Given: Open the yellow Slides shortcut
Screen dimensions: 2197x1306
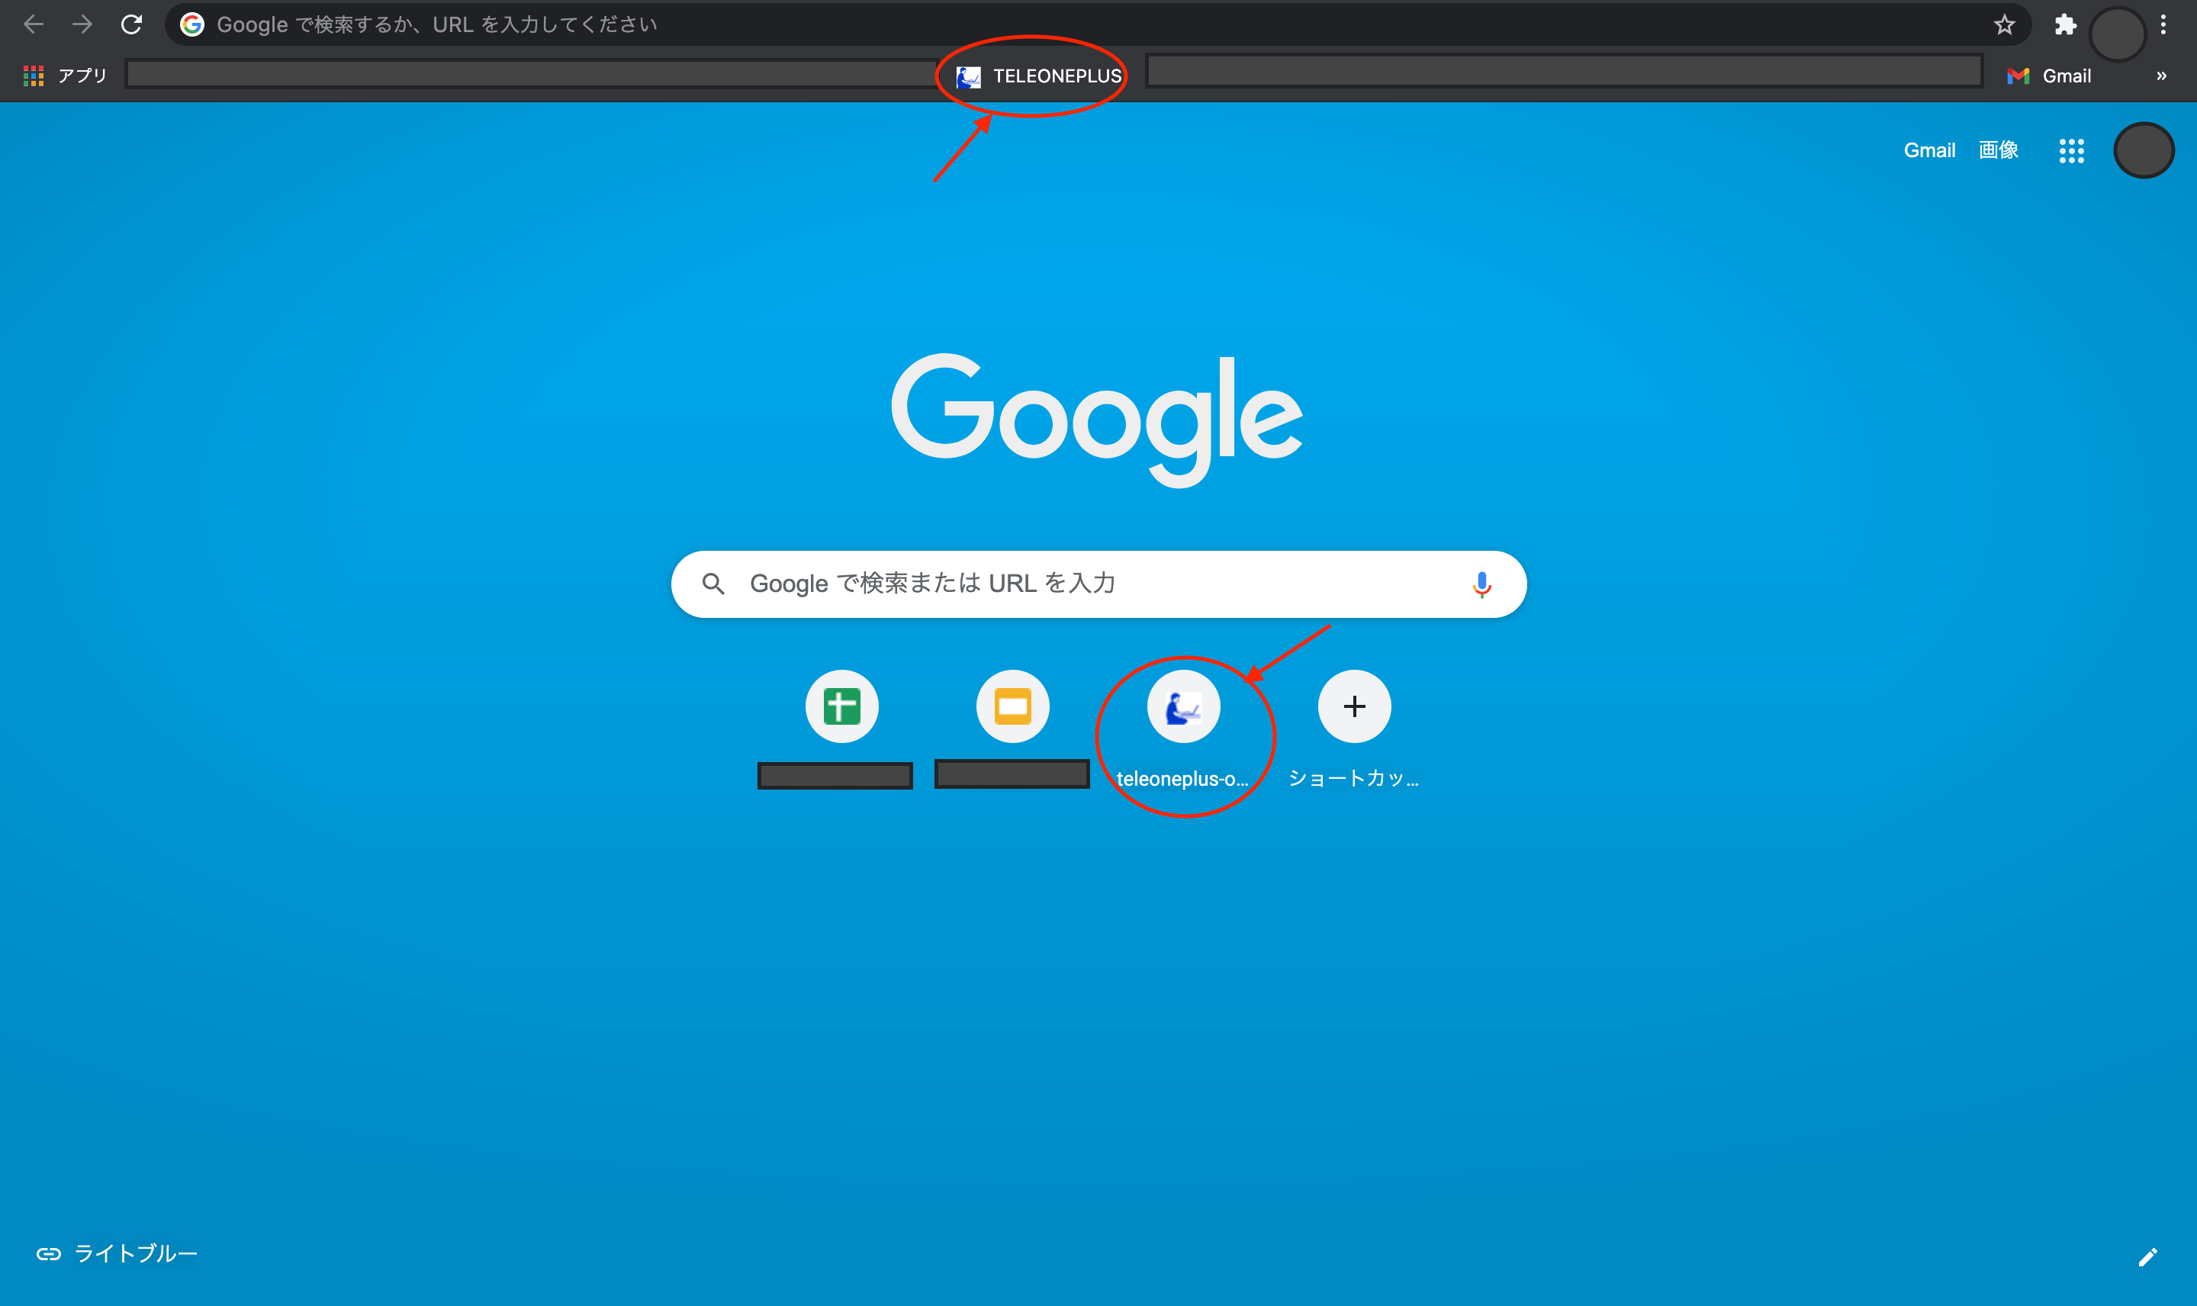Looking at the screenshot, I should click(x=1013, y=706).
